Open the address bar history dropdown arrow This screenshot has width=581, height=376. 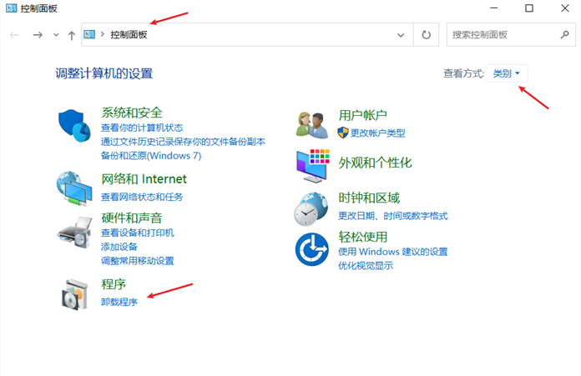(x=401, y=35)
